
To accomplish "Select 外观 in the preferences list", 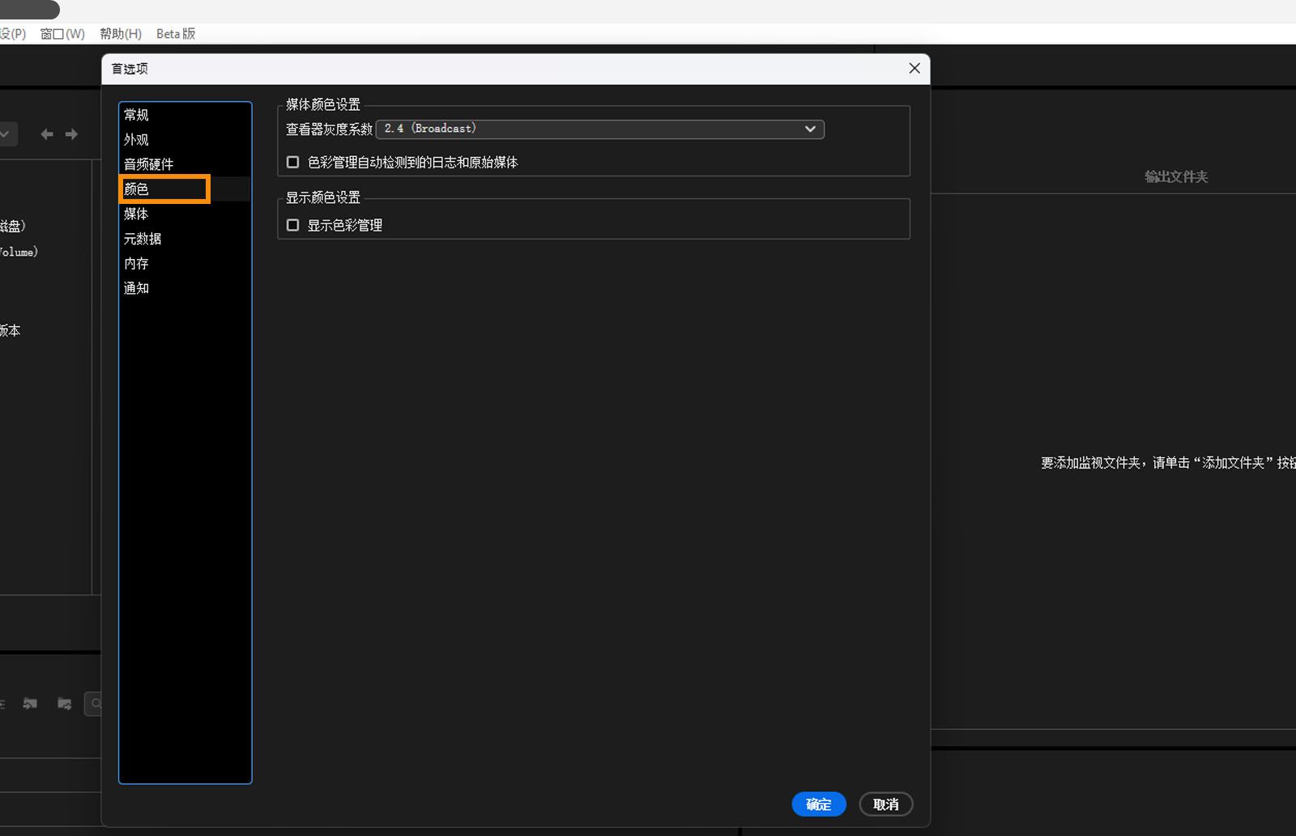I will click(185, 140).
